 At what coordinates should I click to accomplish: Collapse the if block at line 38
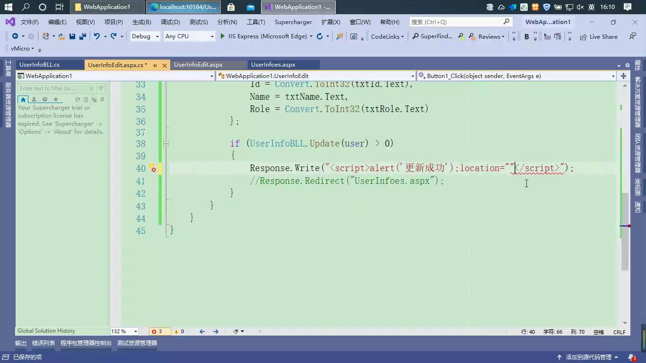point(166,143)
